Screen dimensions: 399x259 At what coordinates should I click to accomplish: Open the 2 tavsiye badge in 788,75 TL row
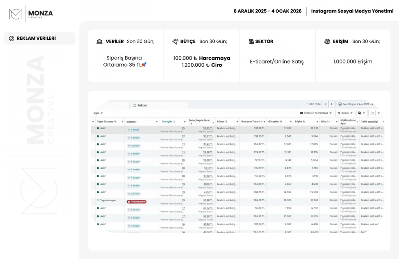pos(133,194)
